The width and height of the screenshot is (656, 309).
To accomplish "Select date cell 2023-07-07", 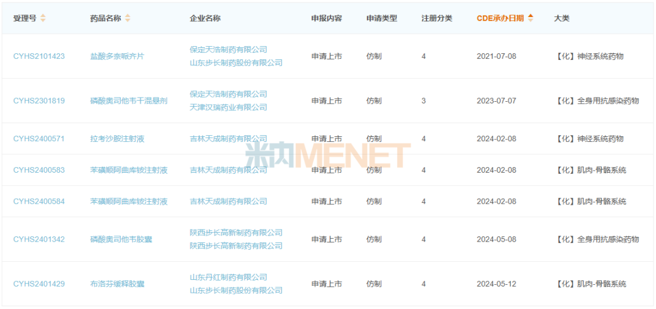I will [496, 101].
